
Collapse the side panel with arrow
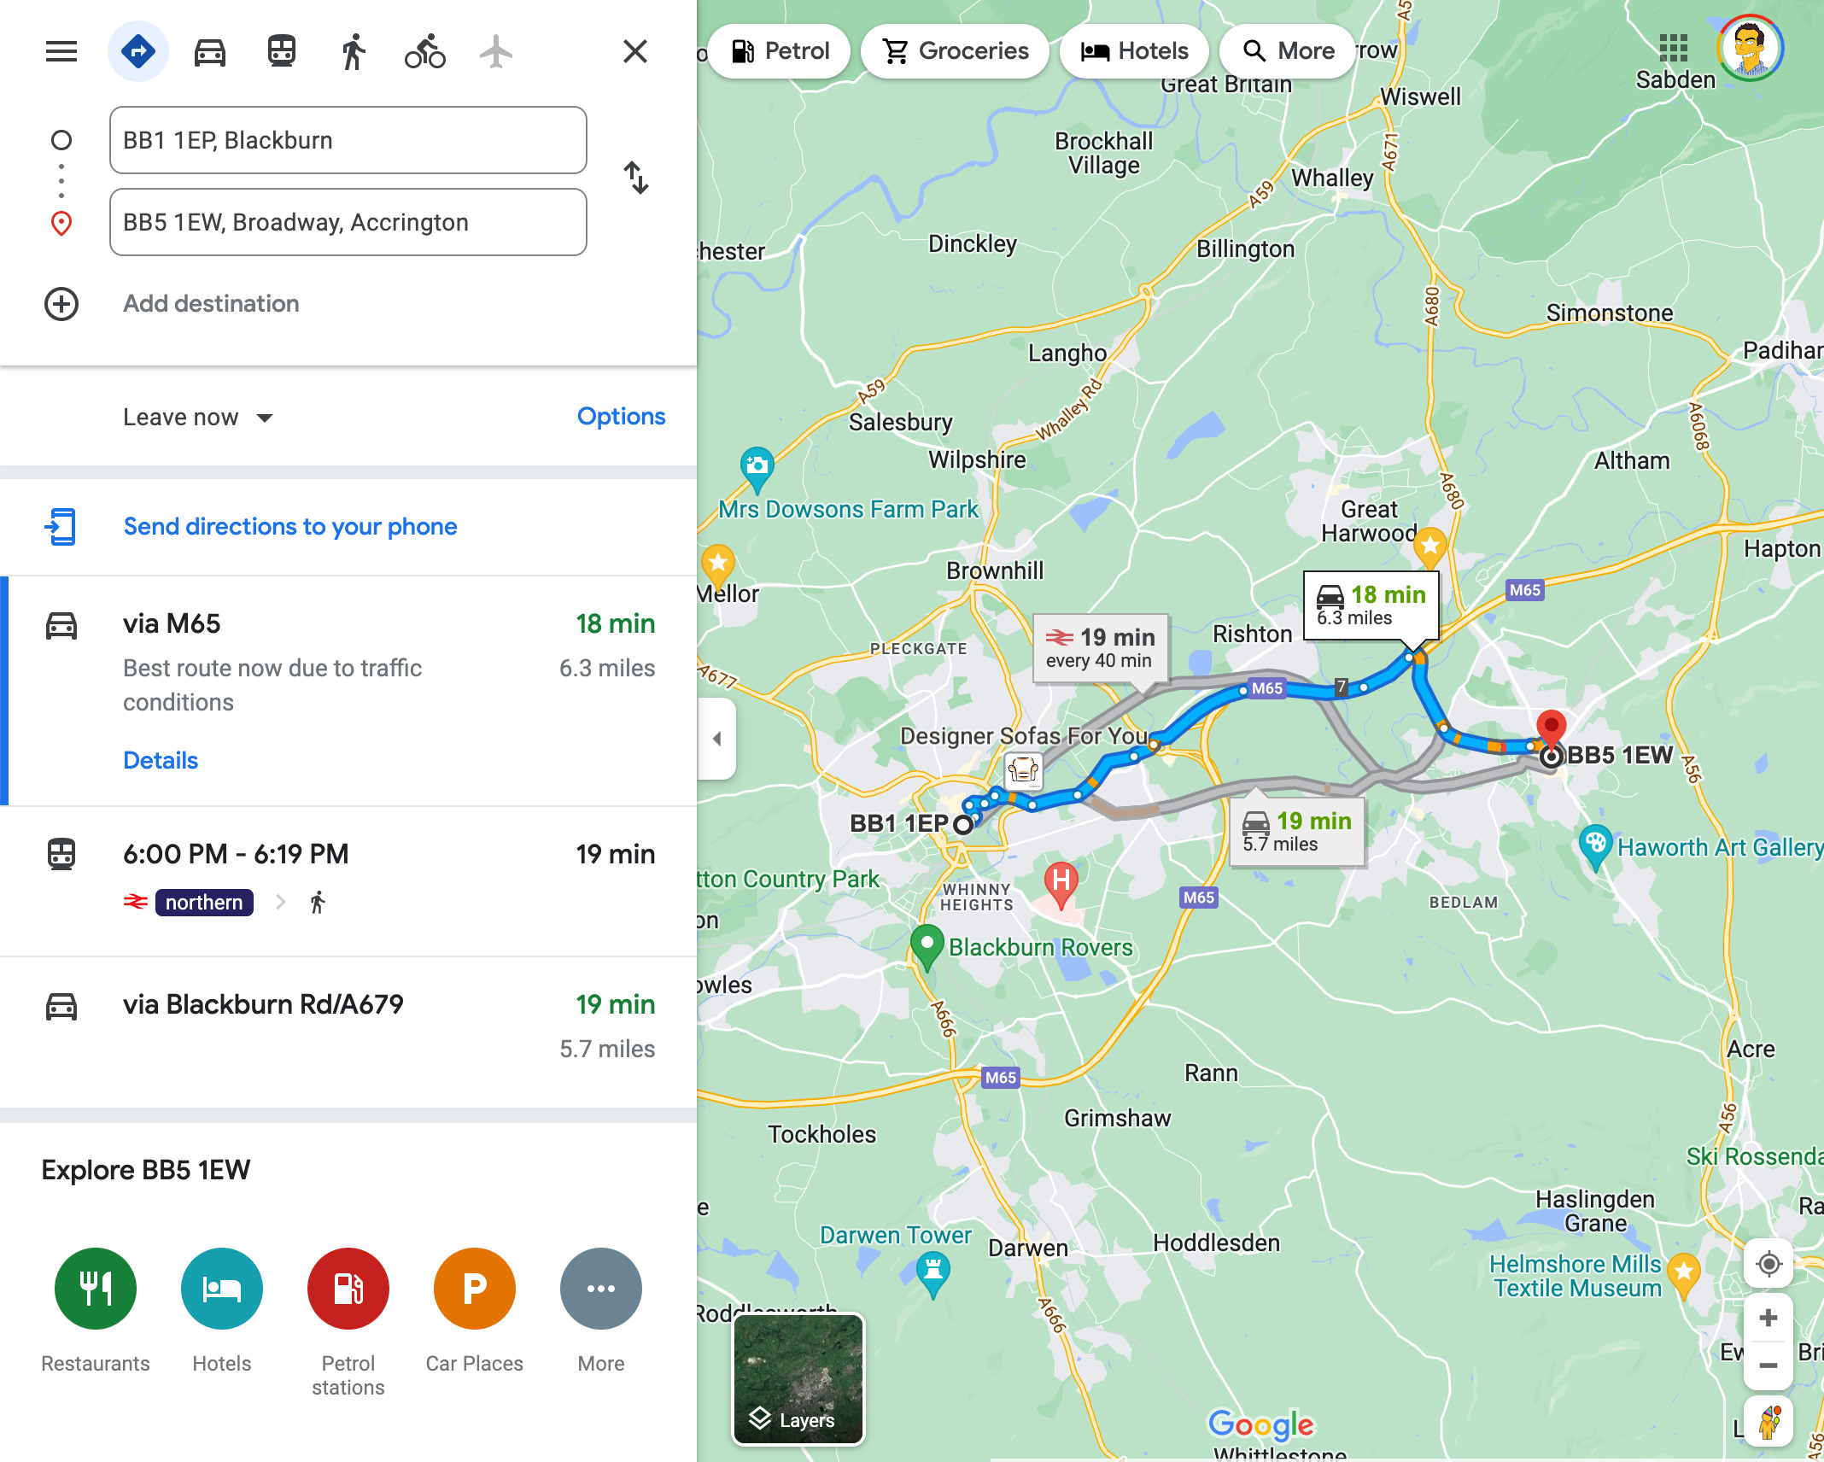pos(717,739)
